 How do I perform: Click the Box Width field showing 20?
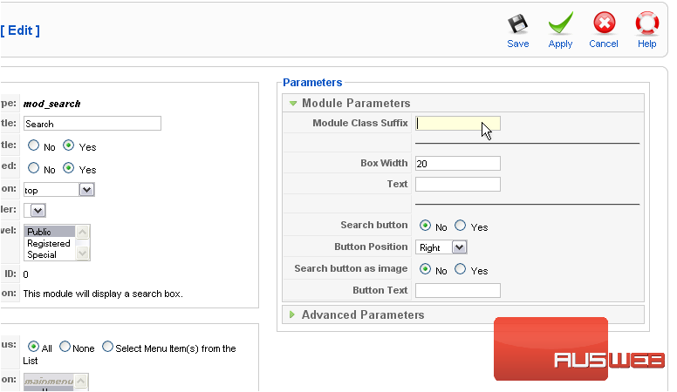tap(457, 164)
